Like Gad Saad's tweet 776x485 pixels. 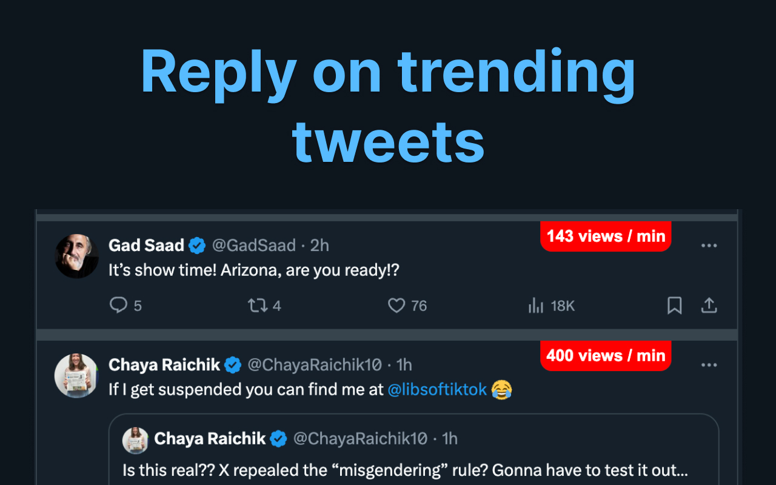click(x=396, y=306)
